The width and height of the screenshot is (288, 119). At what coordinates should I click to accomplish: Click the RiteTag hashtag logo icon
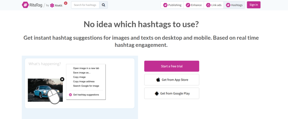(x=25, y=5)
